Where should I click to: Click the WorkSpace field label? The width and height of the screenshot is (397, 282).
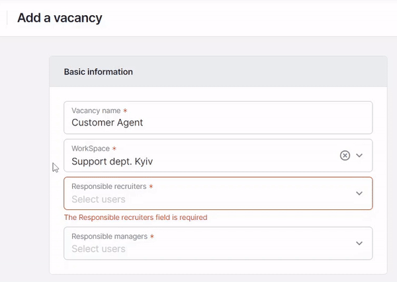(91, 149)
